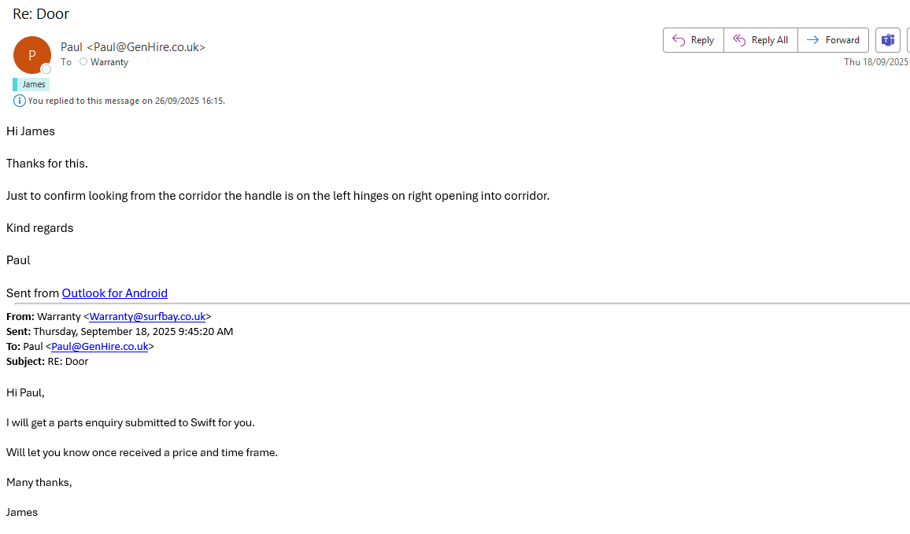Click Paul@GenHire.co.uk link in the quoted To line

pyautogui.click(x=99, y=346)
